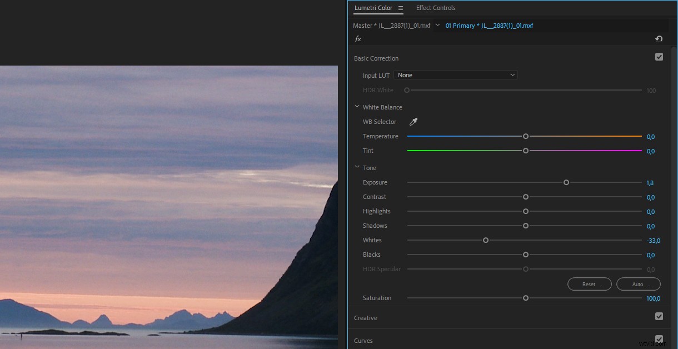Collapse the White Balance section
The height and width of the screenshot is (349, 678).
[357, 106]
